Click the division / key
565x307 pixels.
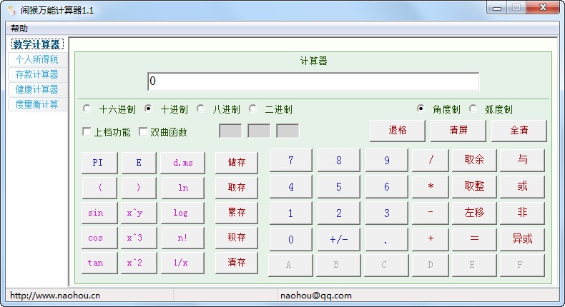431,161
